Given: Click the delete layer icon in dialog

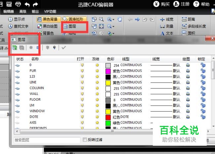Looking at the screenshot, I should [22, 48].
